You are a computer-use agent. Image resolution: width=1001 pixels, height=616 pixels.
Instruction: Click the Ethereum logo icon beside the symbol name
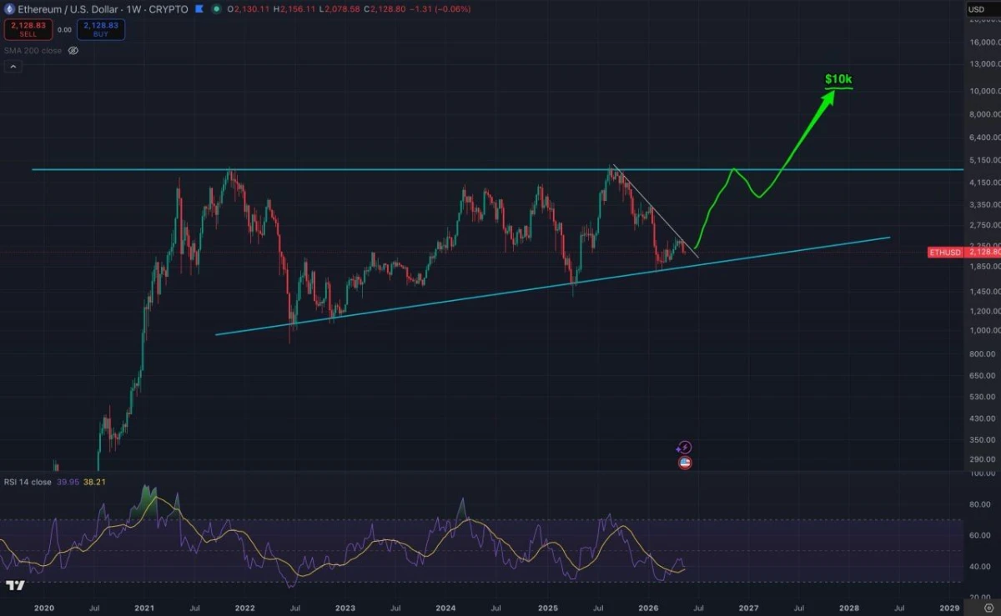9,9
